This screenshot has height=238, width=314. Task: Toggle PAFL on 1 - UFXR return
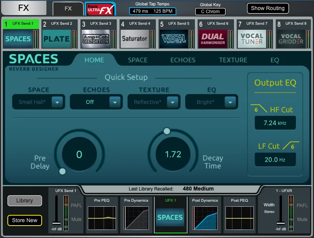click(302, 206)
